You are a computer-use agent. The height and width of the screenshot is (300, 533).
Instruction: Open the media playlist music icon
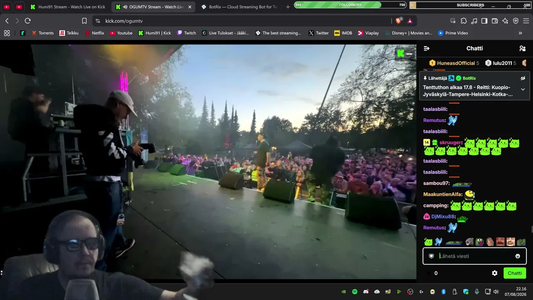coord(474,21)
